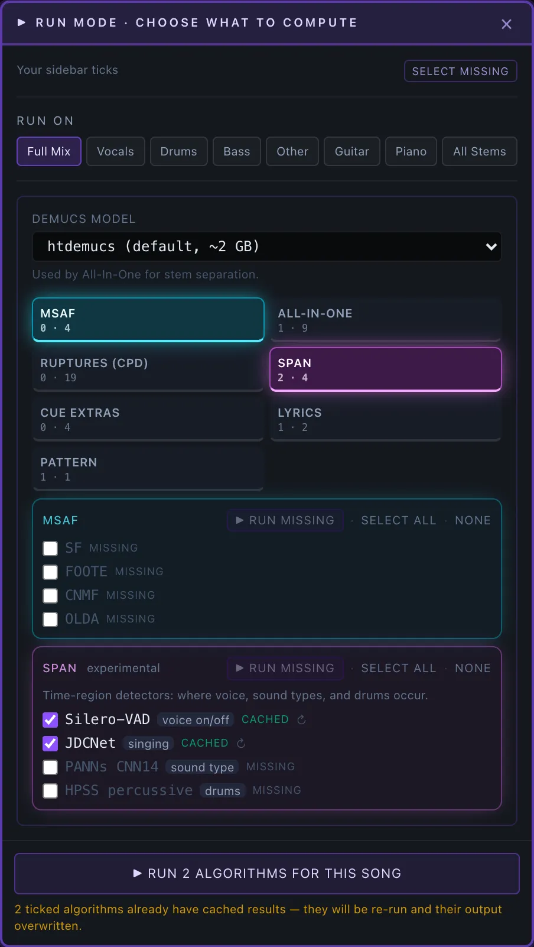Select All Stems option

[x=479, y=151]
